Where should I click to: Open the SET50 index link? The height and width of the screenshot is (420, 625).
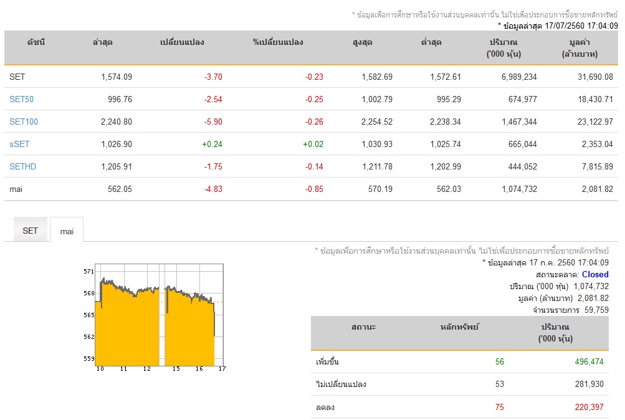[x=22, y=99]
